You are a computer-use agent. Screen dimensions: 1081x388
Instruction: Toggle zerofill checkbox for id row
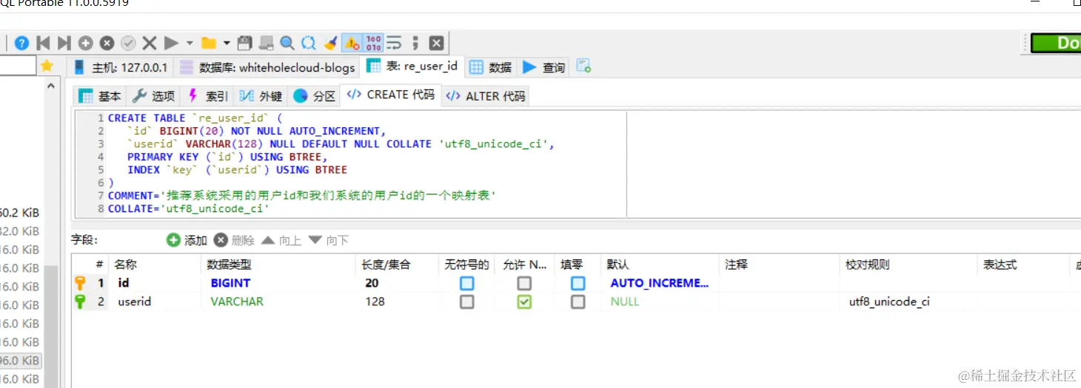coord(578,283)
